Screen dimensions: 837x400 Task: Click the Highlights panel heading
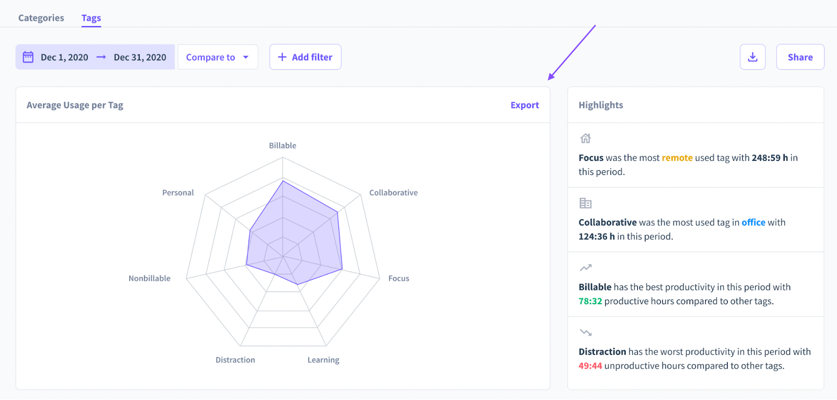tap(601, 105)
